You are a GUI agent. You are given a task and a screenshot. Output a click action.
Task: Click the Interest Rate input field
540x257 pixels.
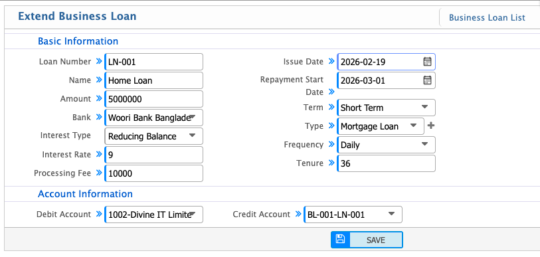[x=153, y=155]
